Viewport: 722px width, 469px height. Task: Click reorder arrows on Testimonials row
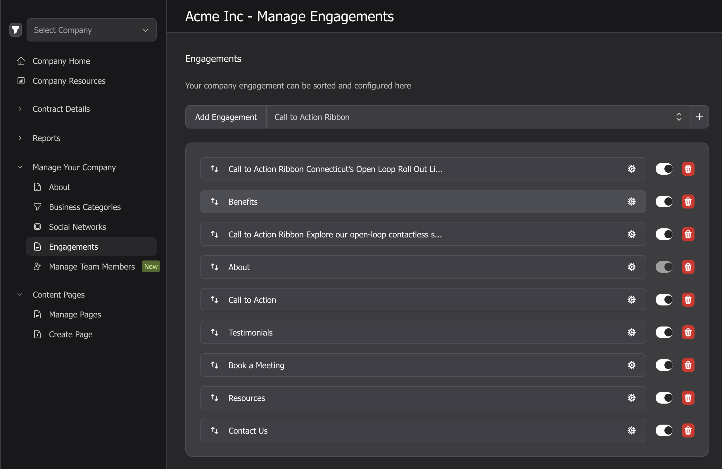coord(215,333)
